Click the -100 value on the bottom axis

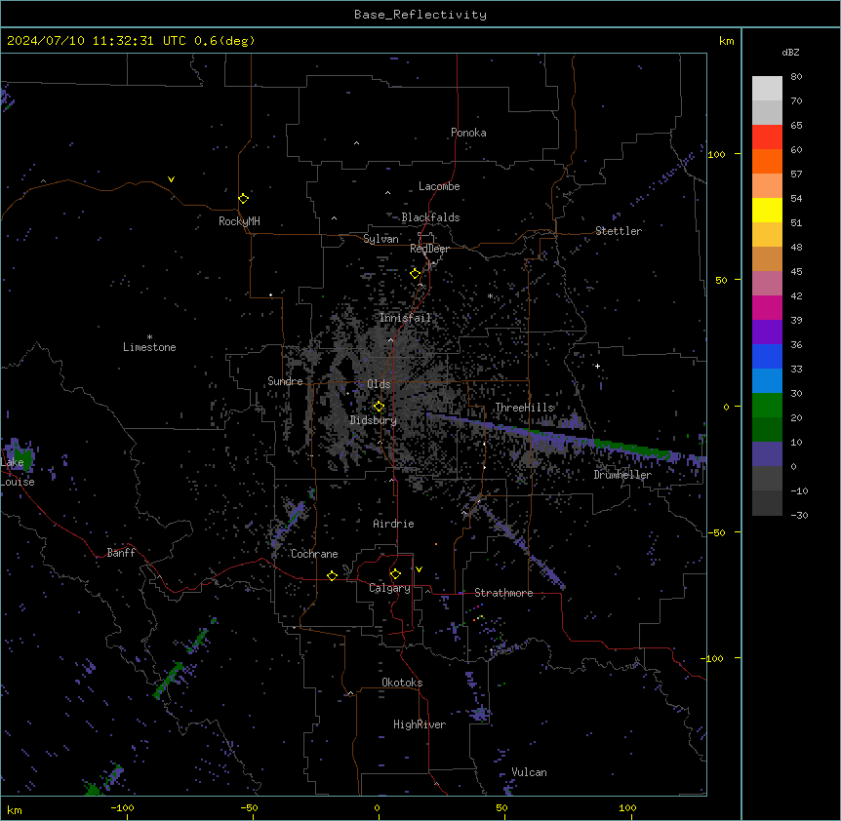point(122,807)
